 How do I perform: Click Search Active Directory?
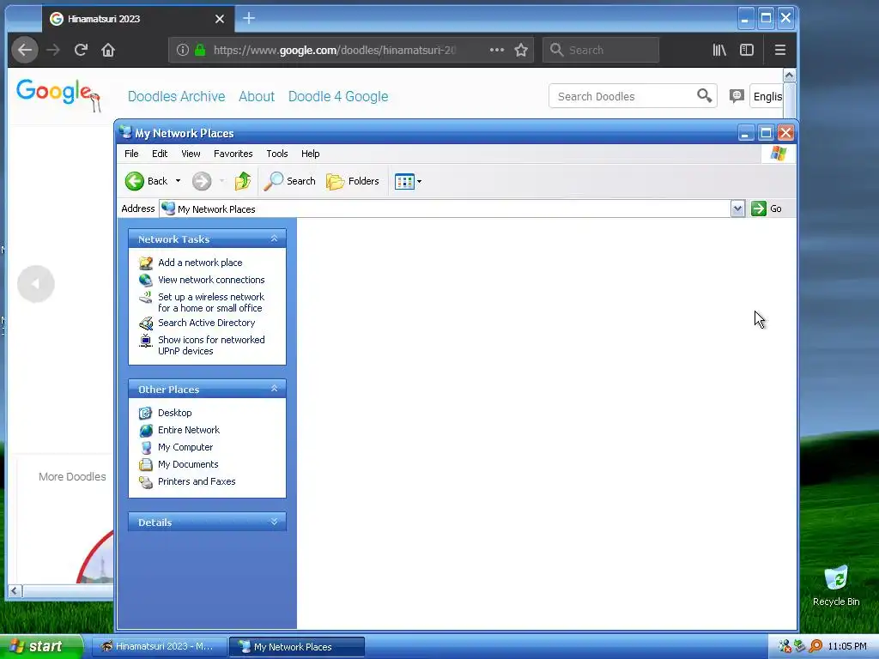[206, 323]
